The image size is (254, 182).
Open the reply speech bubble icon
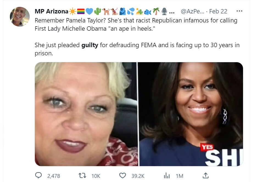[38, 175]
